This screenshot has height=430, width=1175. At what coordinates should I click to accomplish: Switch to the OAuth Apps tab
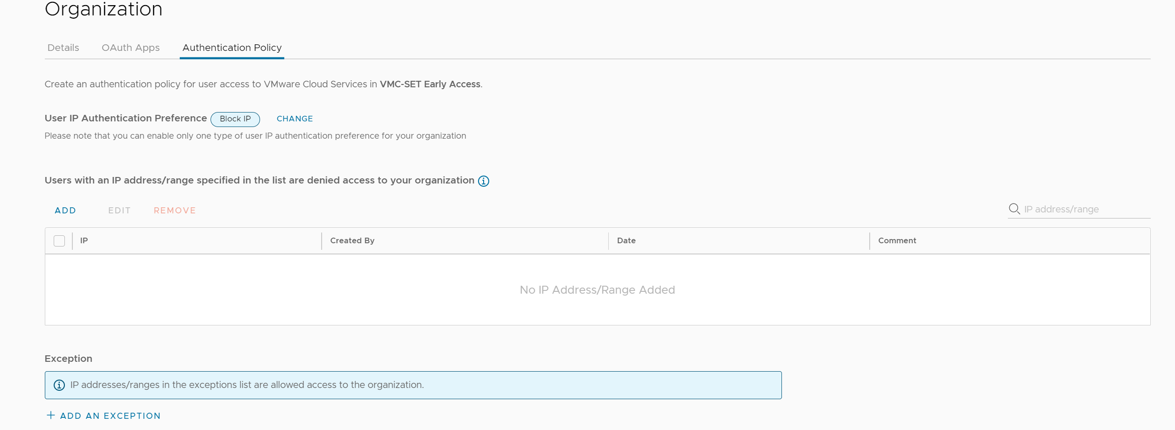130,48
